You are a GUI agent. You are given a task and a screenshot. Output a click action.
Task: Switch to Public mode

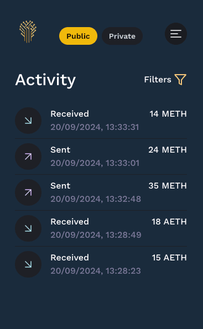click(x=79, y=36)
